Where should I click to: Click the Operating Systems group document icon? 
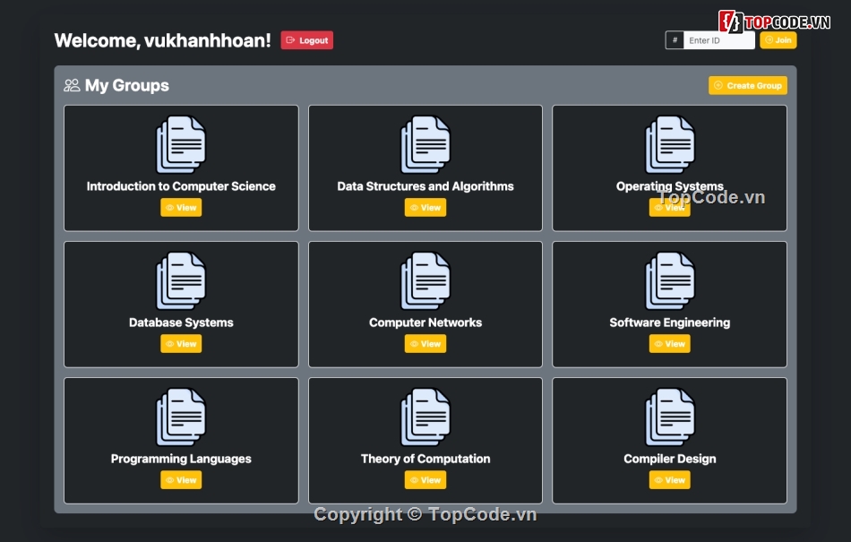(x=669, y=143)
